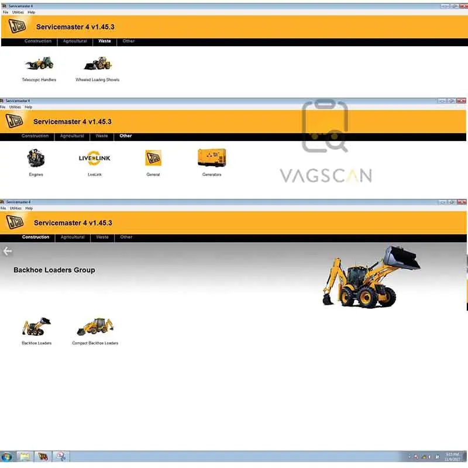468x468 pixels.
Task: Select Waste tab in the Backhoe Loaders window
Action: [x=102, y=237]
